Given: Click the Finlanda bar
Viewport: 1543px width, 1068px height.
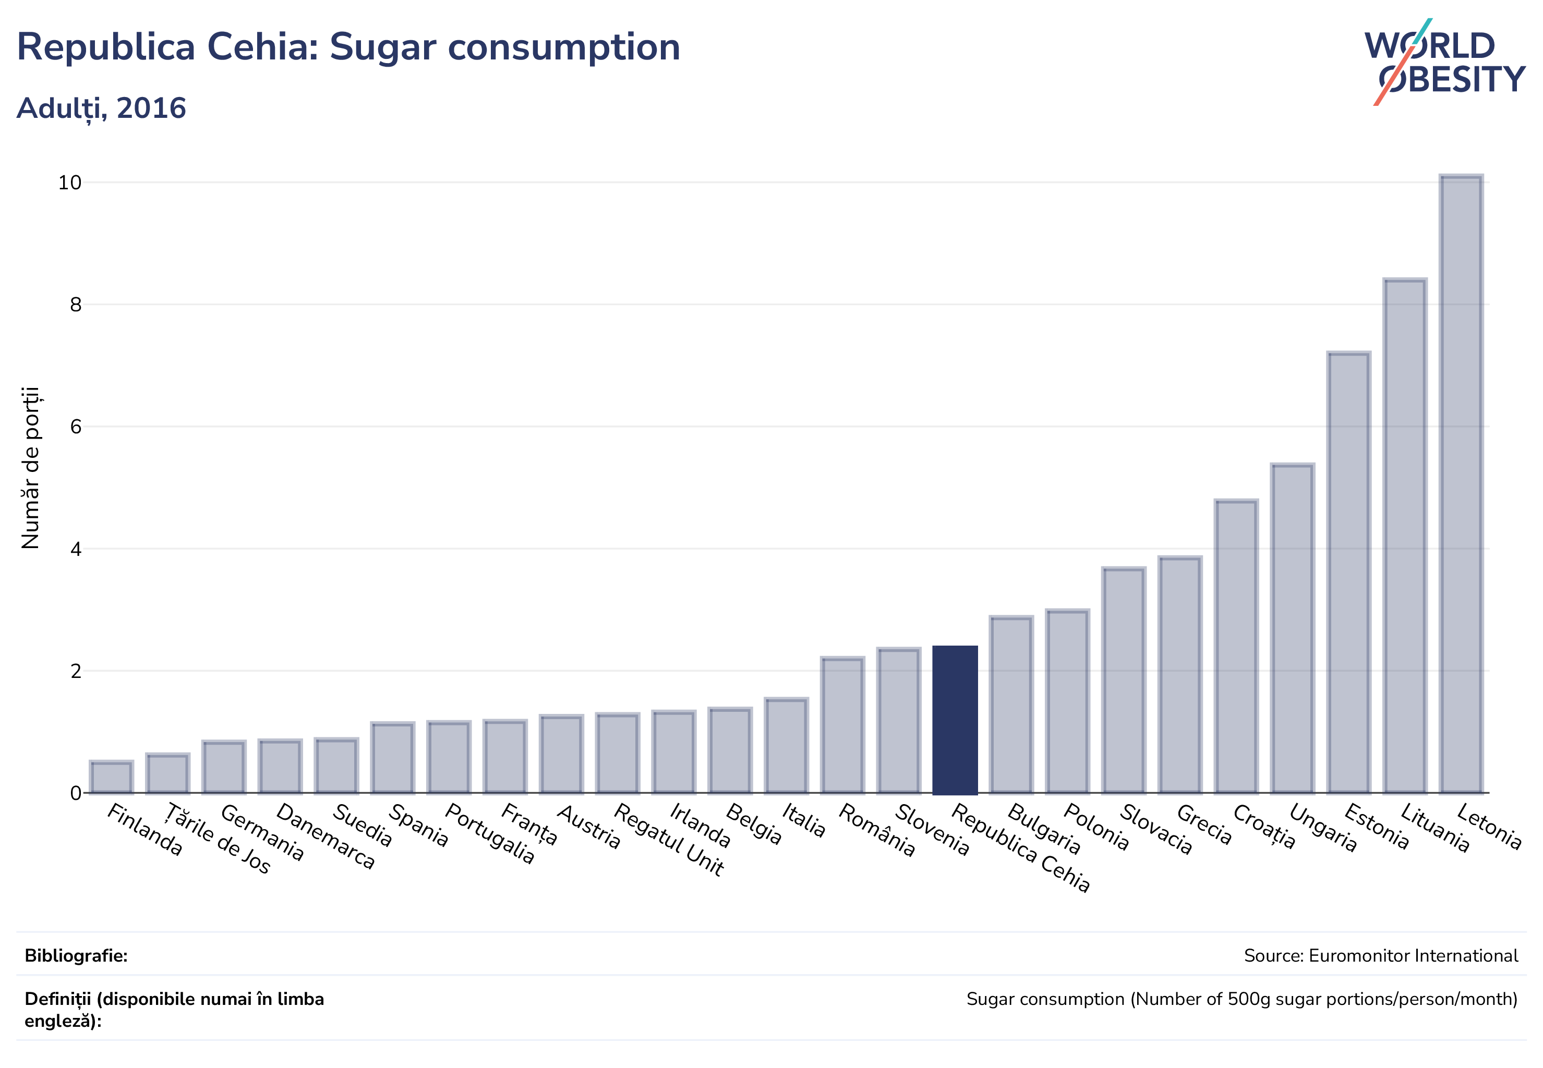Looking at the screenshot, I should pos(112,777).
